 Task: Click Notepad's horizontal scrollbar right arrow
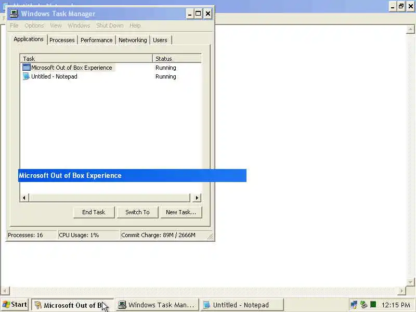click(x=401, y=291)
